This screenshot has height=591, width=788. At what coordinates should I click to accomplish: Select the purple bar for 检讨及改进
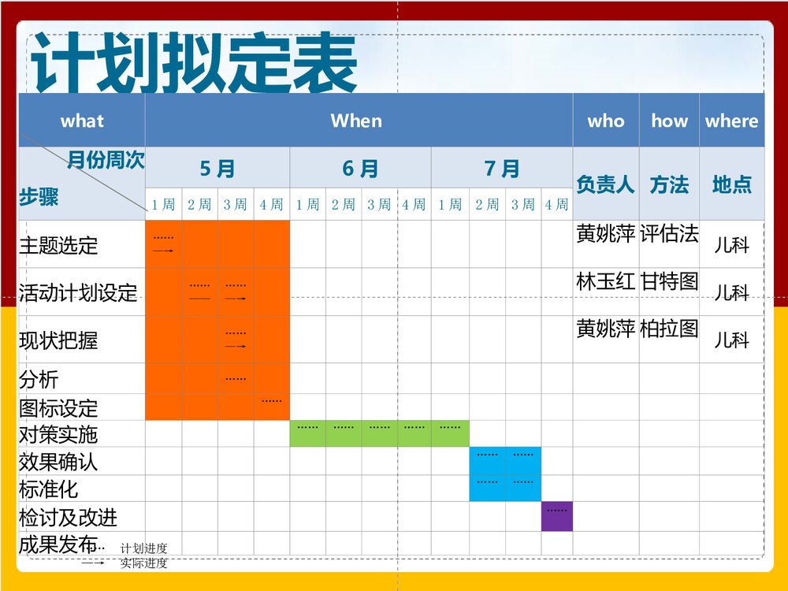(556, 517)
